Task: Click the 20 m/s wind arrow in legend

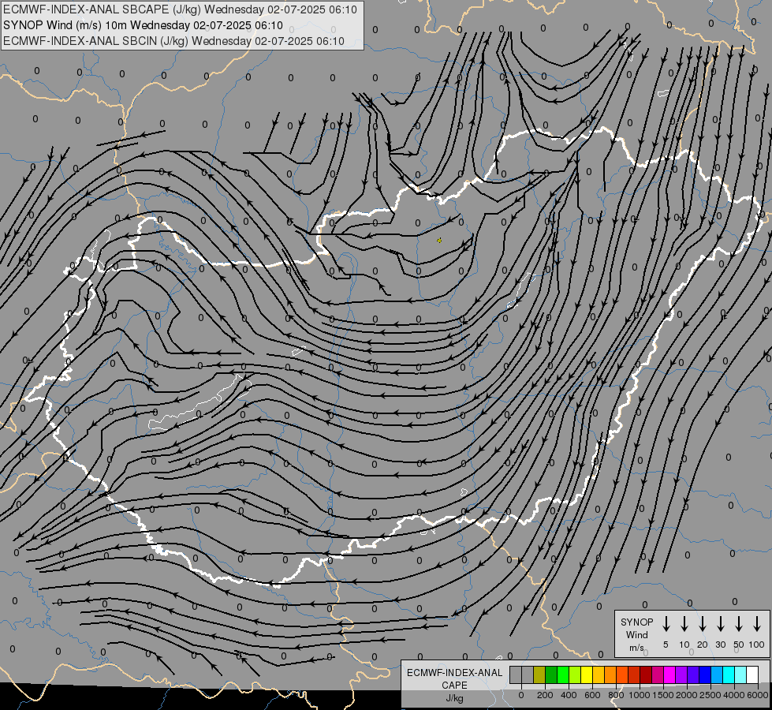Action: click(702, 624)
